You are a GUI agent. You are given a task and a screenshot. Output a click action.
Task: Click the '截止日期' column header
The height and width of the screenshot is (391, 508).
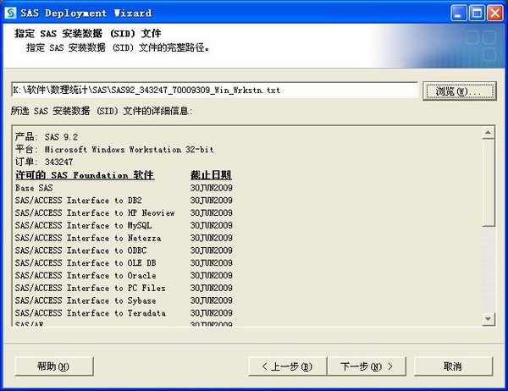(x=211, y=175)
